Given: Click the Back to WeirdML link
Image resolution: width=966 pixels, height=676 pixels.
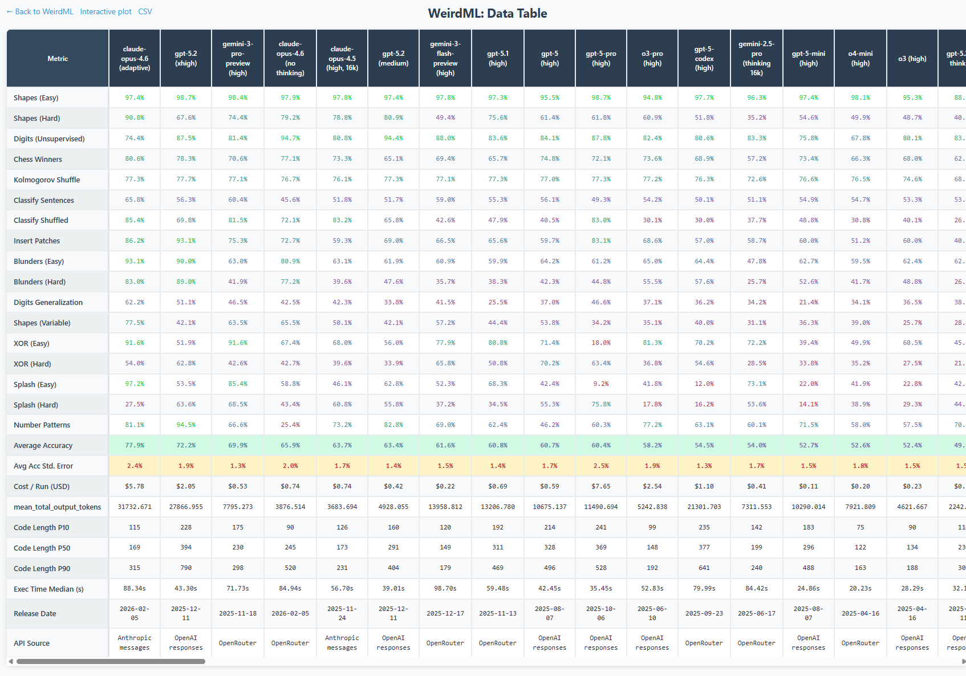Looking at the screenshot, I should [39, 11].
